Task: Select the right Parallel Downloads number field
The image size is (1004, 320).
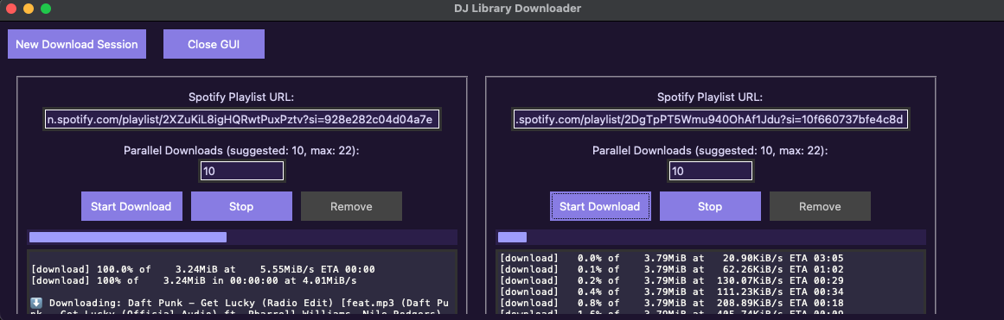Action: click(711, 171)
